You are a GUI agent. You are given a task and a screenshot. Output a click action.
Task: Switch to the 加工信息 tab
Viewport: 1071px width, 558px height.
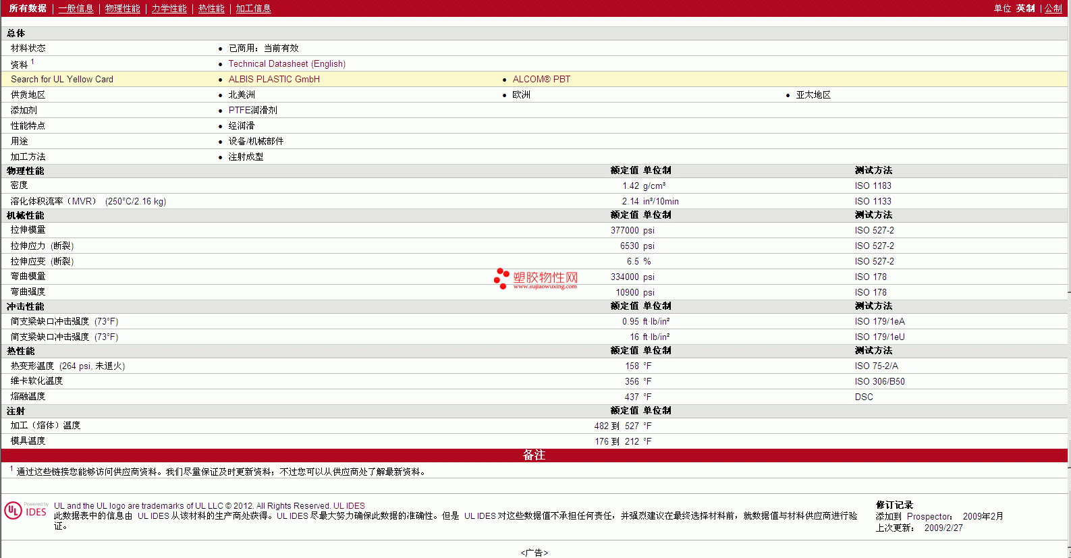coord(253,8)
